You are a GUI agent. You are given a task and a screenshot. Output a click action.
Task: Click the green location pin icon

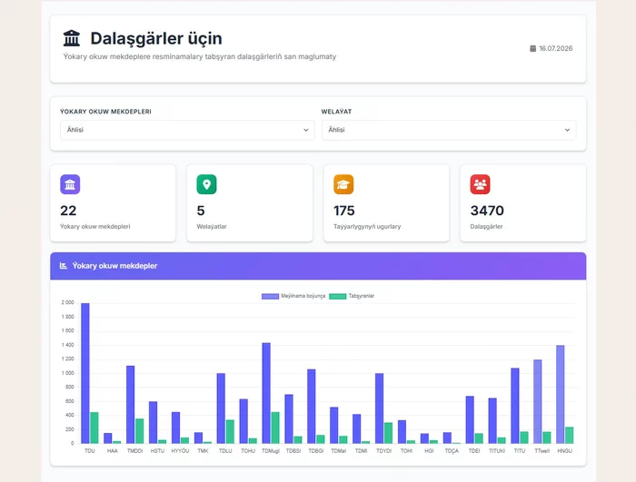coord(206,184)
